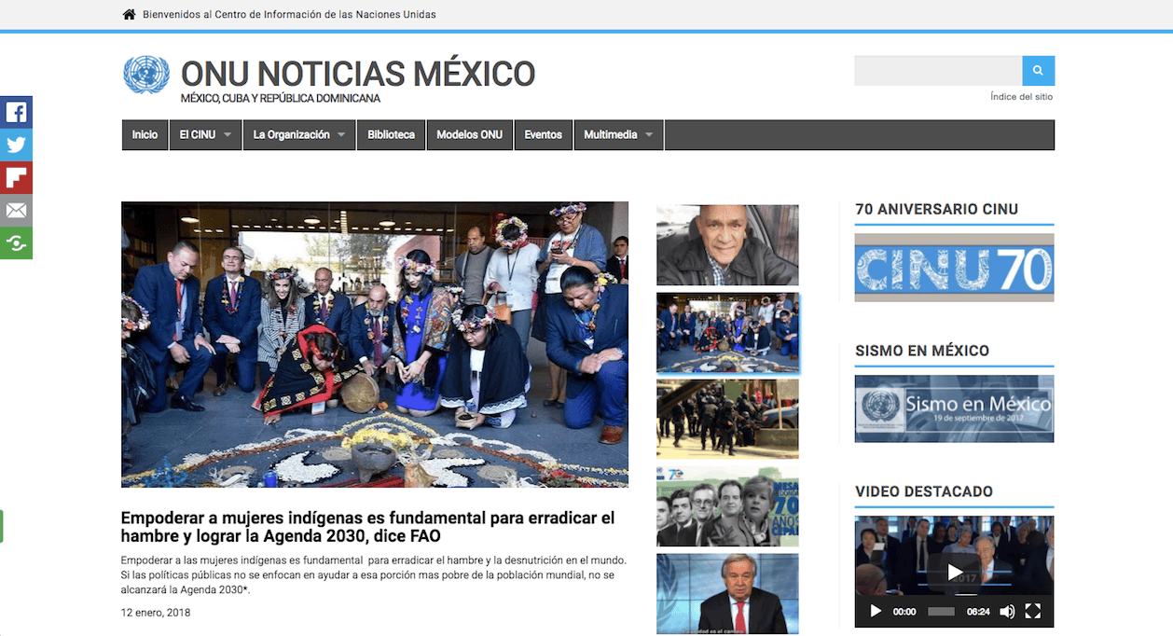Viewport: 1173px width, 636px height.
Task: Click inside the search text field
Action: (938, 71)
